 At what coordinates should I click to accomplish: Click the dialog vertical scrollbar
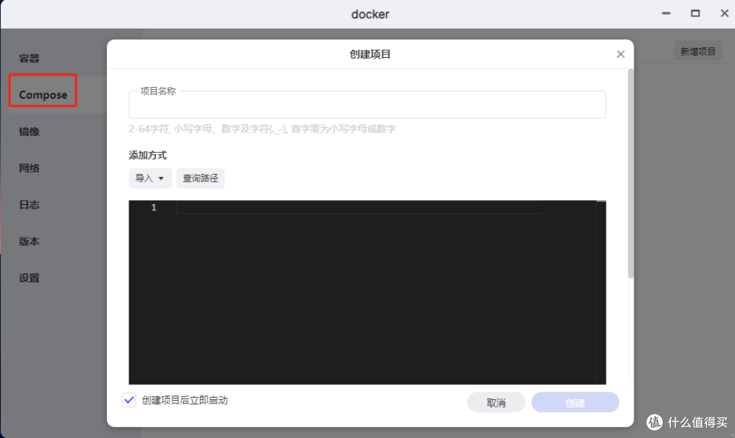click(x=630, y=173)
